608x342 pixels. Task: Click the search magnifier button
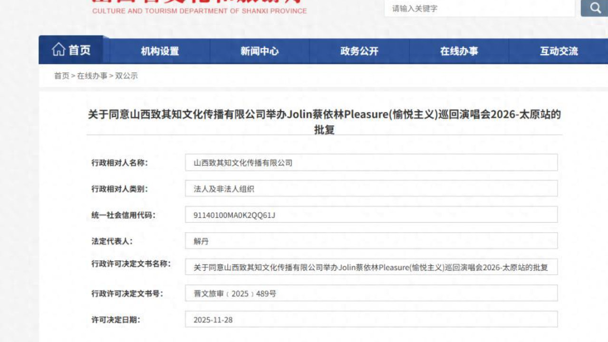[x=595, y=8]
